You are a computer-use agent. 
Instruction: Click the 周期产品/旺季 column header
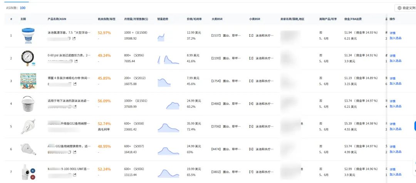[x=328, y=19]
